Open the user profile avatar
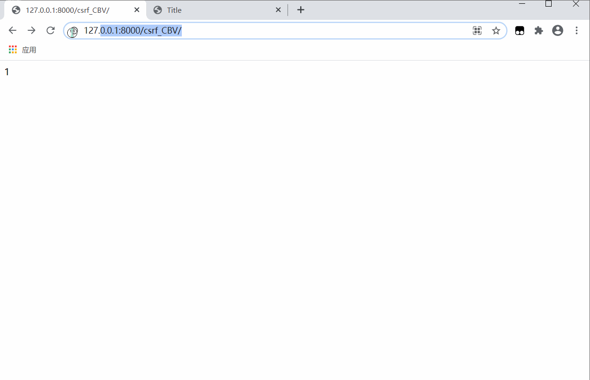 click(558, 31)
